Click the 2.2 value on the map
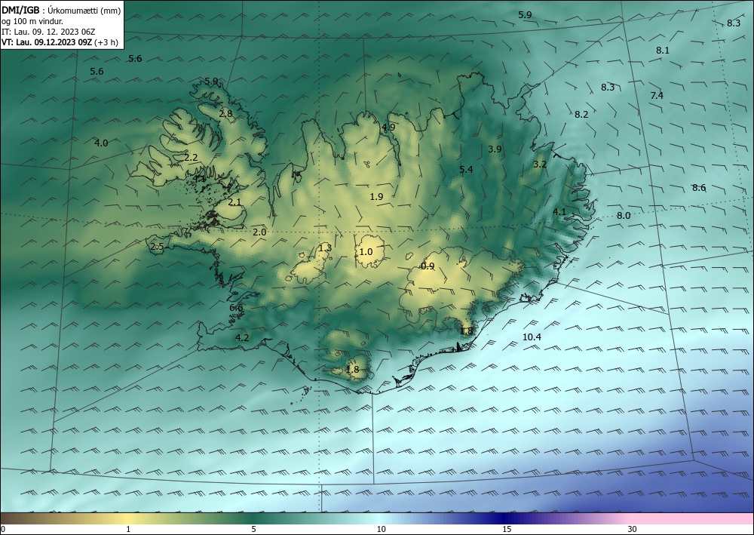 (x=191, y=157)
